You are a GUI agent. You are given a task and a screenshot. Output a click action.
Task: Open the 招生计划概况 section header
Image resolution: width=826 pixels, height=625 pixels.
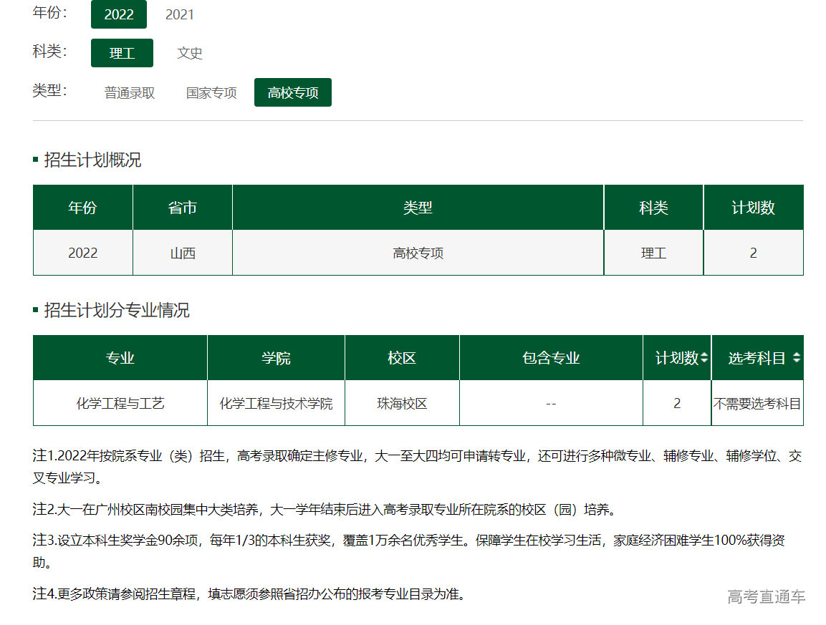coord(93,160)
